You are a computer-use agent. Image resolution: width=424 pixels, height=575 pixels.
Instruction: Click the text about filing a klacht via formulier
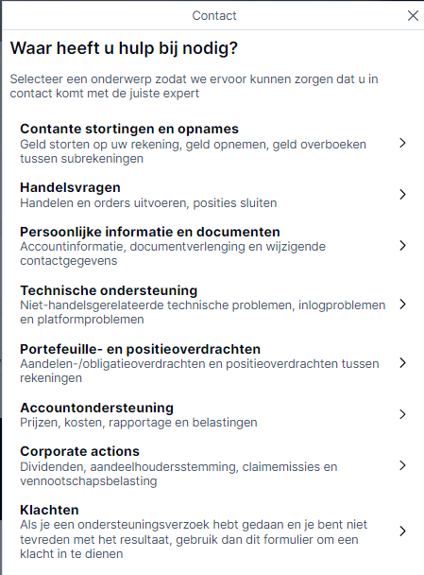tap(194, 539)
